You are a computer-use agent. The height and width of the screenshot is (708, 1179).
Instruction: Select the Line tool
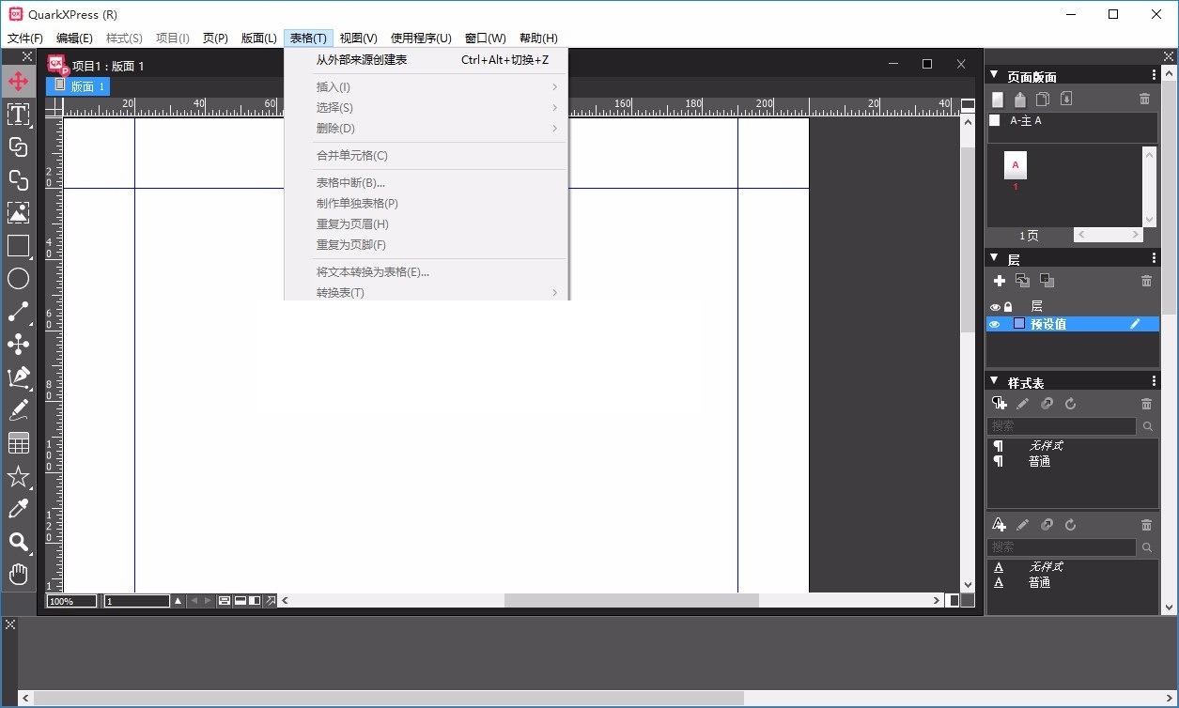click(x=18, y=312)
